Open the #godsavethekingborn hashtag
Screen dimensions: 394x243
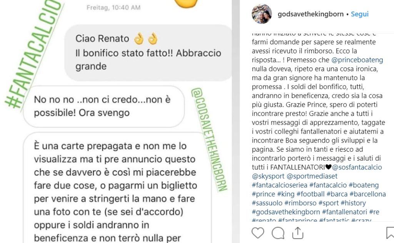click(x=286, y=212)
